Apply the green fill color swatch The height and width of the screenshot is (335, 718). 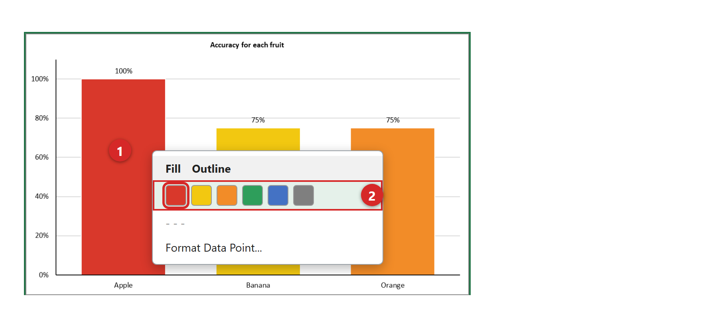[252, 195]
